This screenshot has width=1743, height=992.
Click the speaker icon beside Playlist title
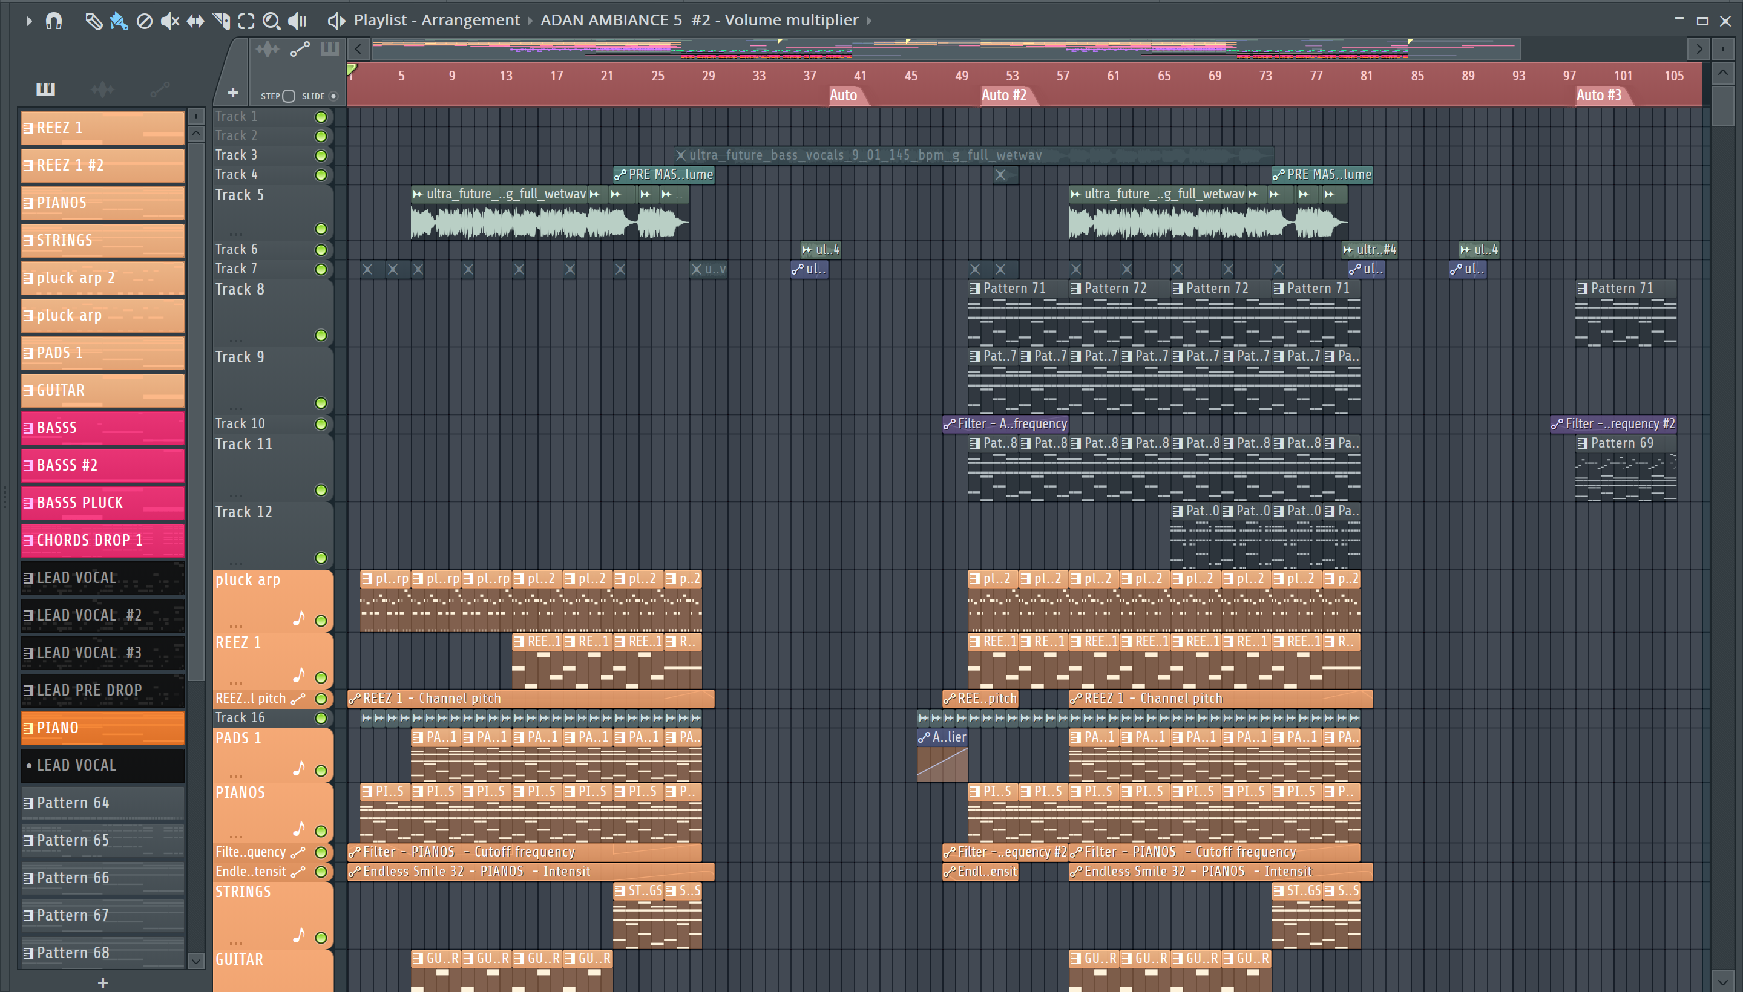[x=335, y=21]
